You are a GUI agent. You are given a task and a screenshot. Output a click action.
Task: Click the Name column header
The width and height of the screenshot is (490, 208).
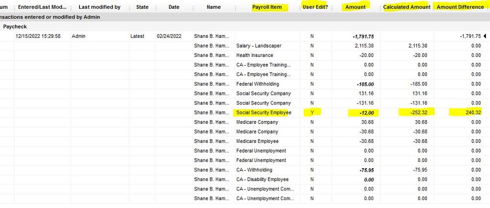[x=213, y=7]
